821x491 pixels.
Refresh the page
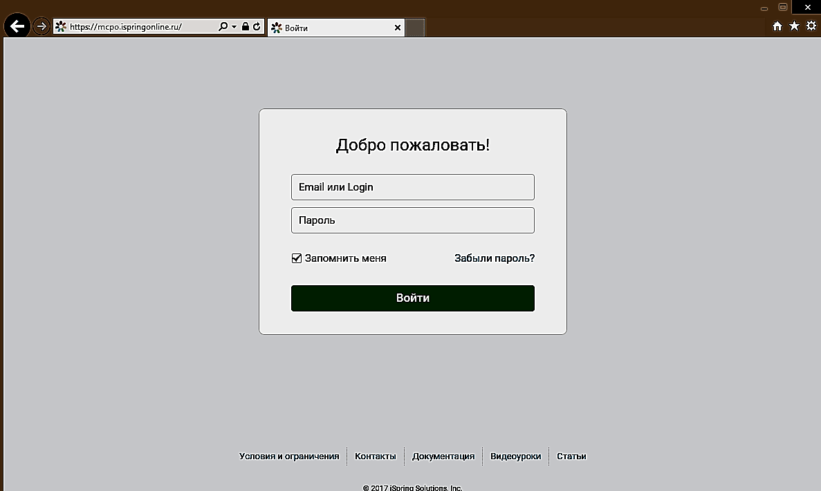(257, 26)
